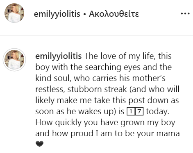
Task: Click the caption author's round profile photo
Action: 14,60
